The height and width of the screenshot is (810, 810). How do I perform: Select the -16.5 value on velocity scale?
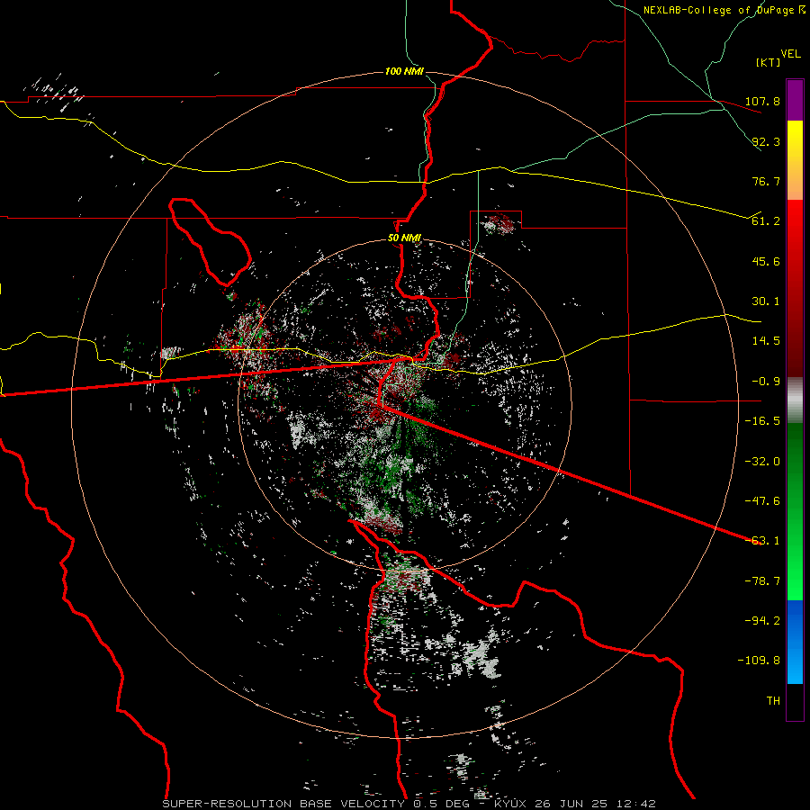coord(762,421)
